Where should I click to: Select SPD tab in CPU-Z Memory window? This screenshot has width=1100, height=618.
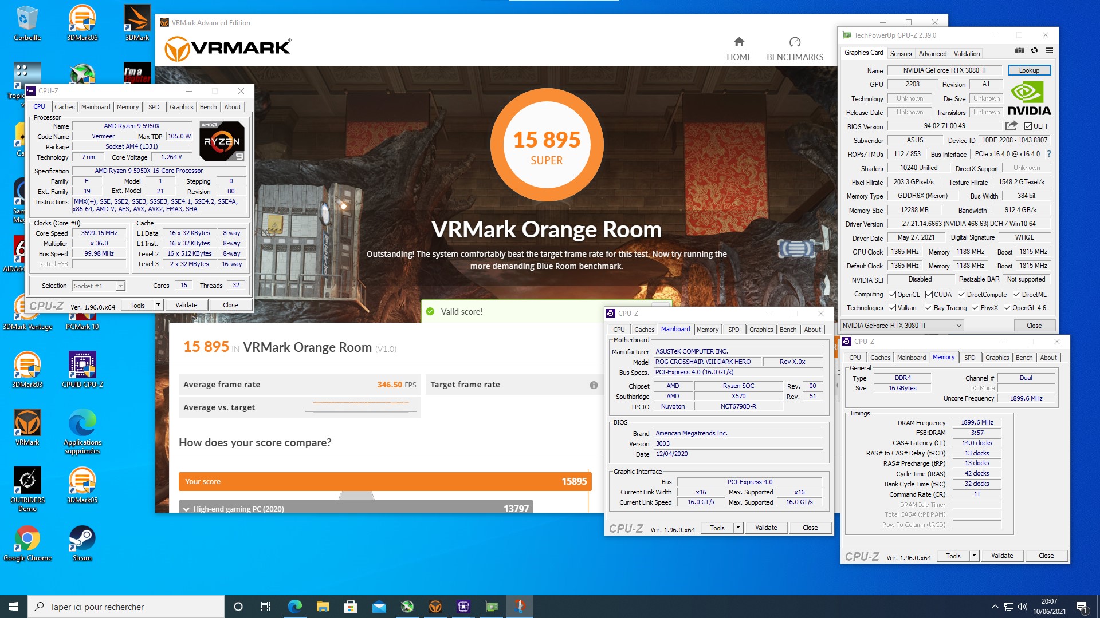coord(969,358)
